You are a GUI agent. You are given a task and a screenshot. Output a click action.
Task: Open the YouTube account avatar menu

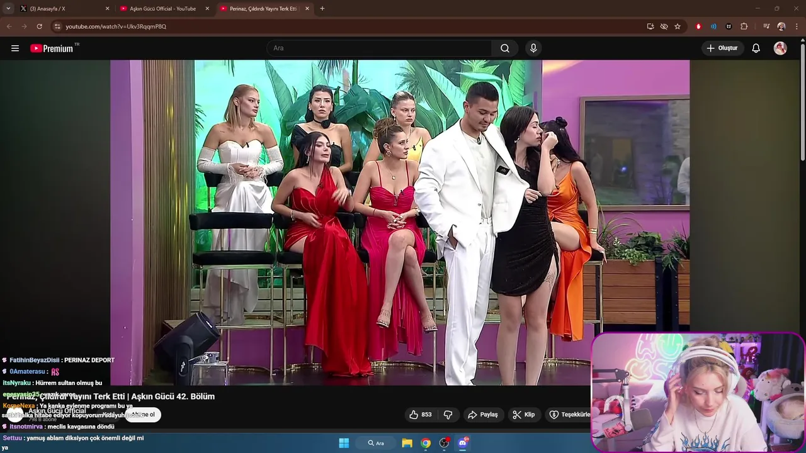(x=780, y=48)
